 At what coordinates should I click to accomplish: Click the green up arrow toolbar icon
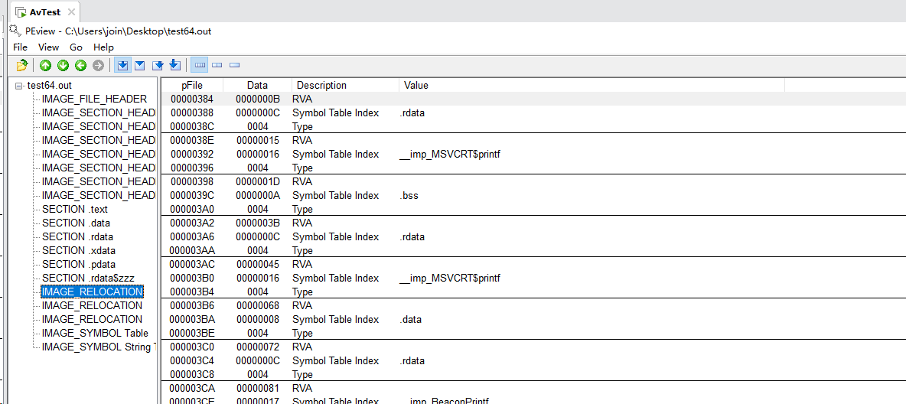pos(45,65)
